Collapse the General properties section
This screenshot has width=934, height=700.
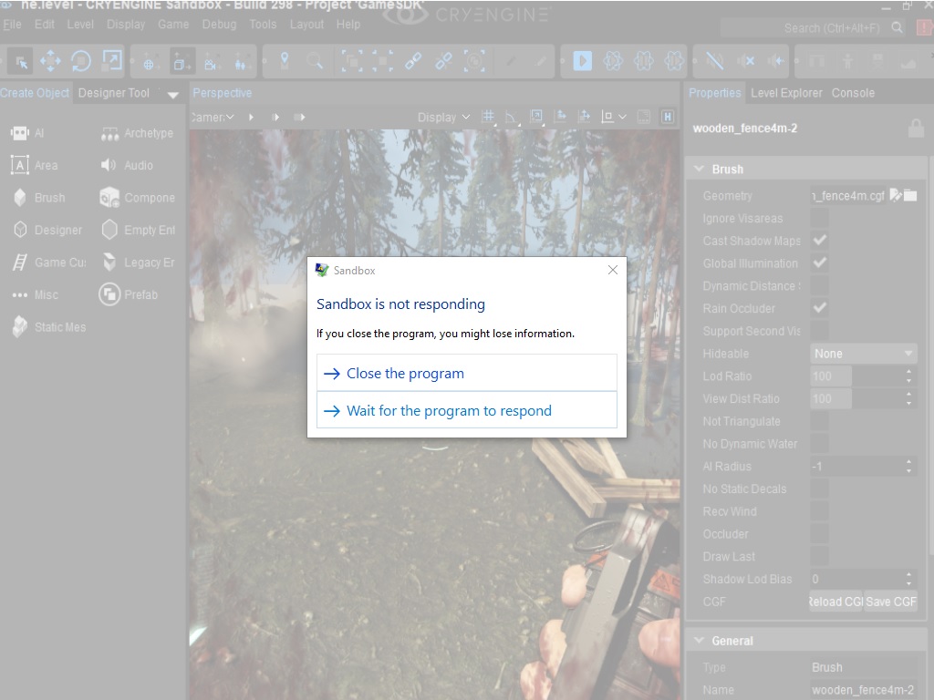click(700, 641)
